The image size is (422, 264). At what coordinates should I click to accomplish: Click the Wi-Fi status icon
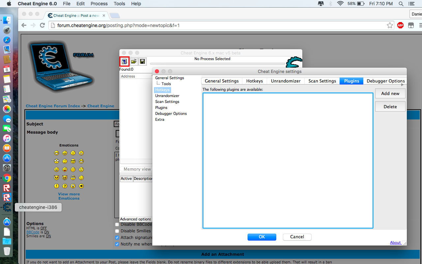coord(340,4)
